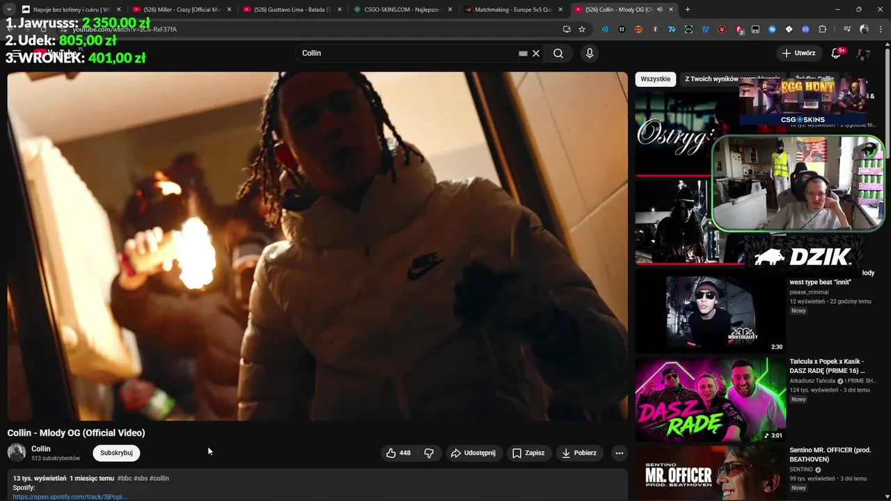Open the Chrome three-dot menu
Image resolution: width=891 pixels, height=501 pixels.
[880, 29]
